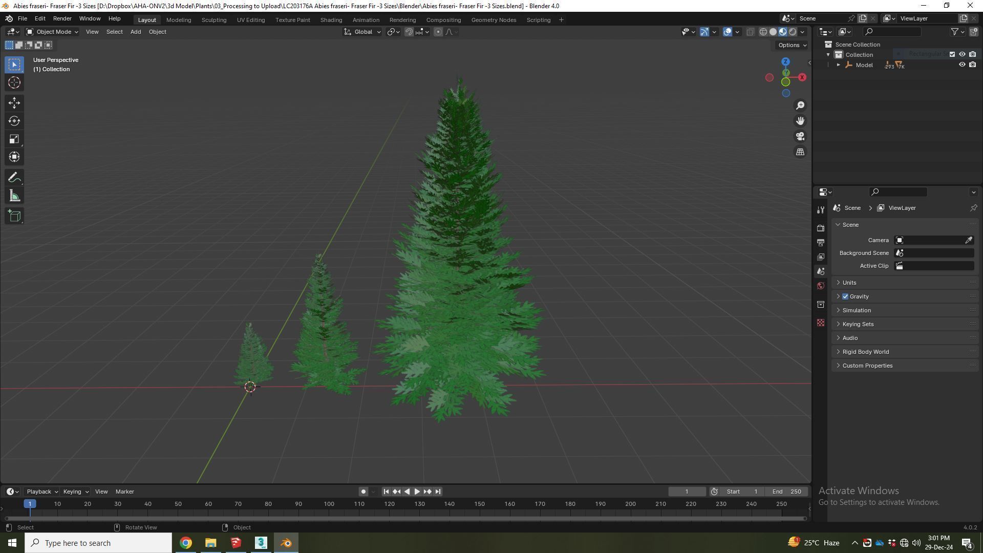Image resolution: width=983 pixels, height=553 pixels.
Task: Choose the Select Box tool
Action: tap(14, 65)
